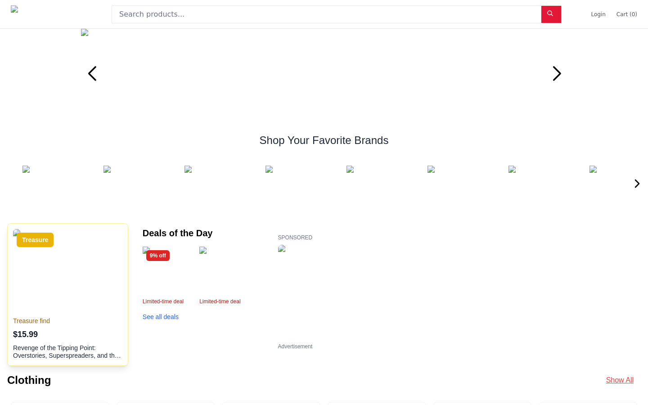Click the Treasure badge on product card
This screenshot has width=648, height=405.
click(x=35, y=240)
